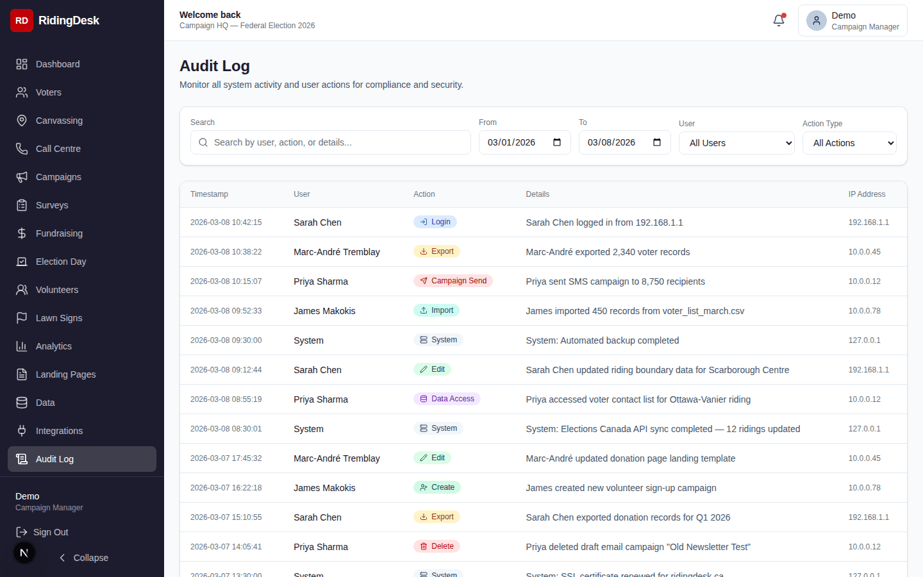Image resolution: width=923 pixels, height=577 pixels.
Task: Select the Analytics sidebar icon
Action: [23, 346]
